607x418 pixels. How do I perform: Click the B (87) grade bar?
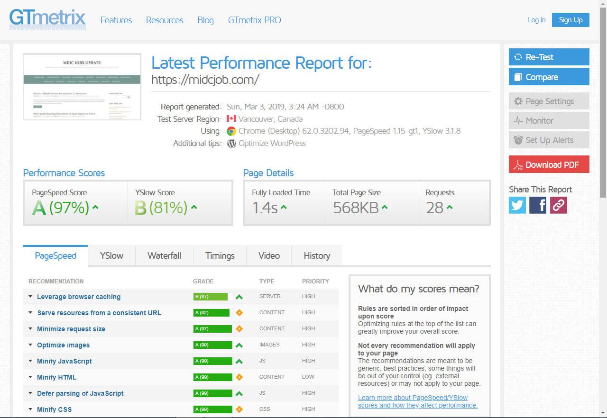[x=212, y=297]
